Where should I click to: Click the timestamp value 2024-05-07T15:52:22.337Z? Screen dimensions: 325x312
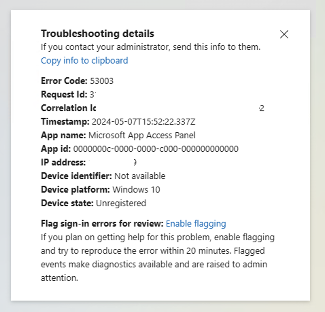click(x=143, y=122)
